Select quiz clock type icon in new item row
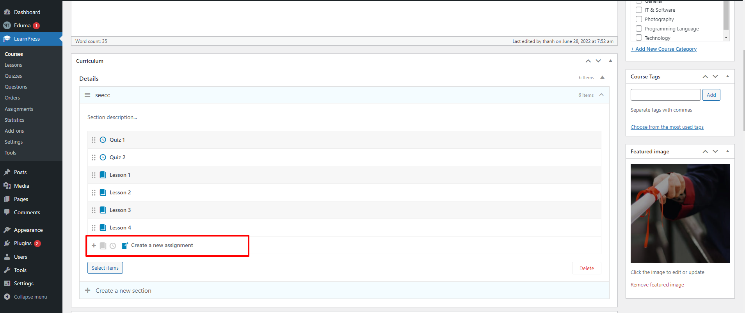 (113, 245)
